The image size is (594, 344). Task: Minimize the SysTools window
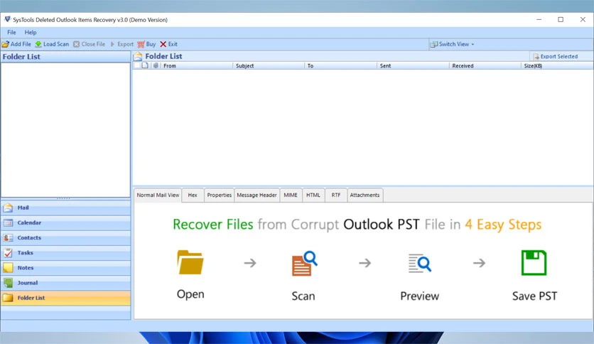click(539, 20)
